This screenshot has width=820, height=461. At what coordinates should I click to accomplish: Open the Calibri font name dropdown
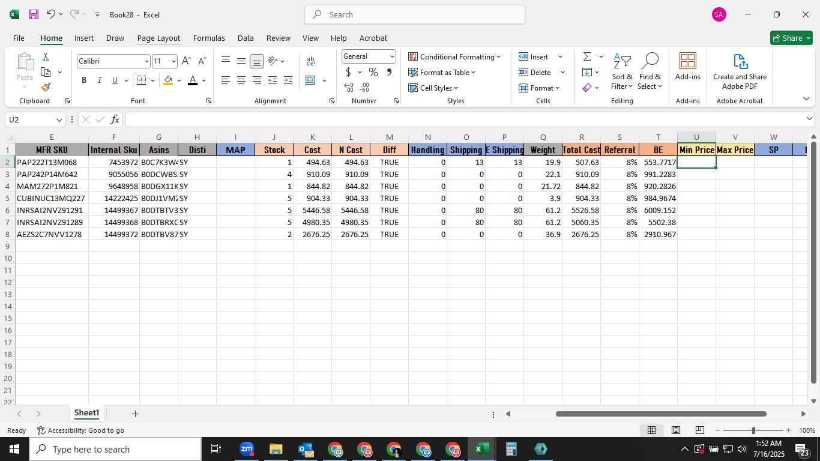click(x=146, y=61)
